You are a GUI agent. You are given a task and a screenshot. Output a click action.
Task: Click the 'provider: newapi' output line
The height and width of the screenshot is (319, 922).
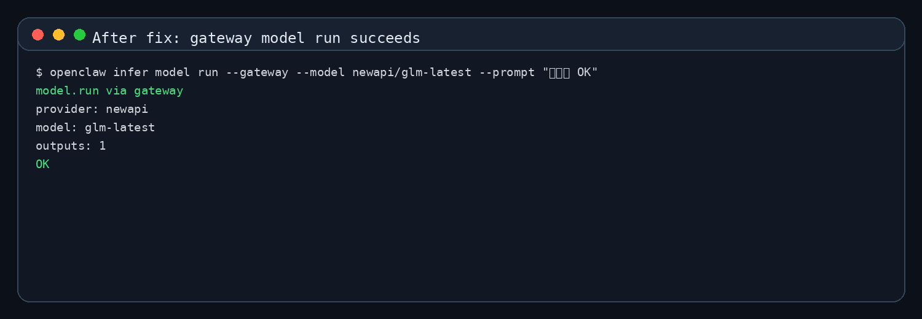click(92, 109)
